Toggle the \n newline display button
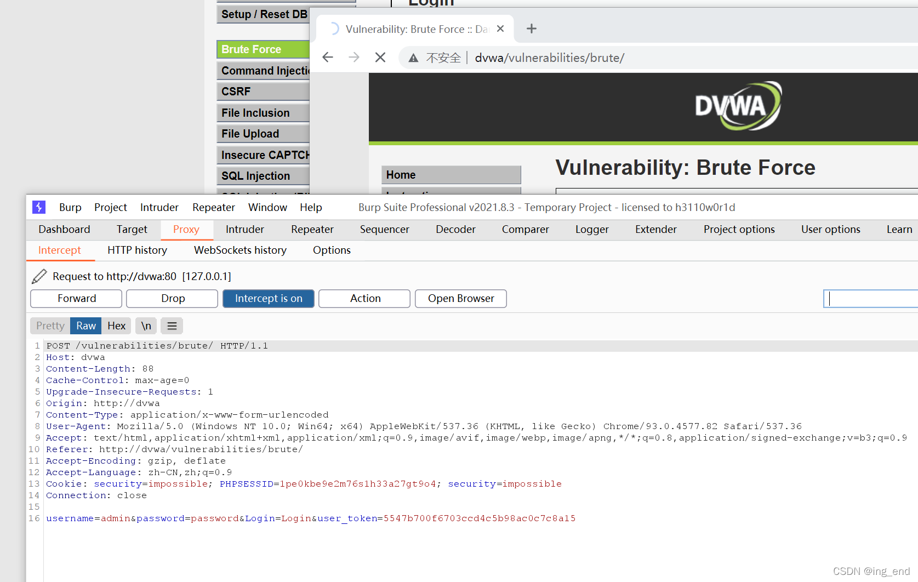Screen dimensions: 918x582 click(146, 326)
